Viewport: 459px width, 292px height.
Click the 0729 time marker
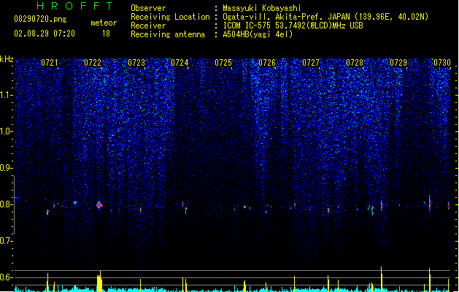pyautogui.click(x=398, y=63)
